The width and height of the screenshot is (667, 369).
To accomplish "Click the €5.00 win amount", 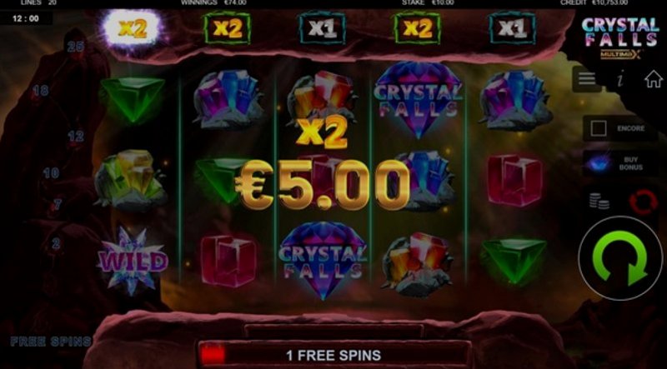I will click(x=323, y=185).
